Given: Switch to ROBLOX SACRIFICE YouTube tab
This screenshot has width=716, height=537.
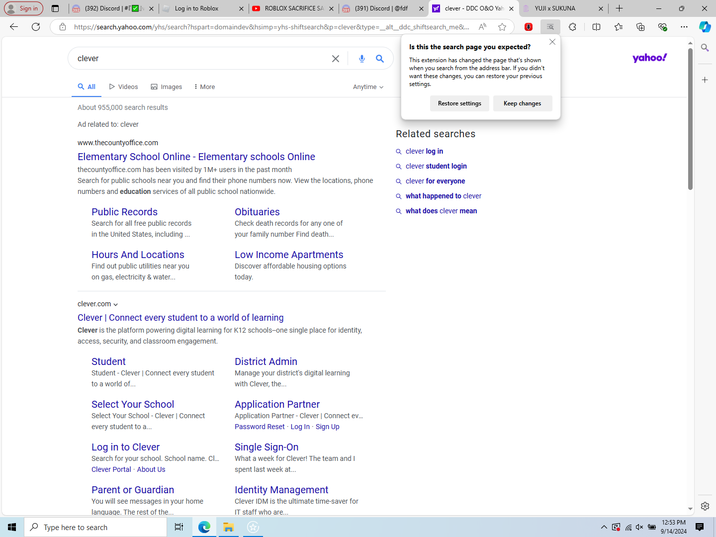Looking at the screenshot, I should pyautogui.click(x=293, y=8).
